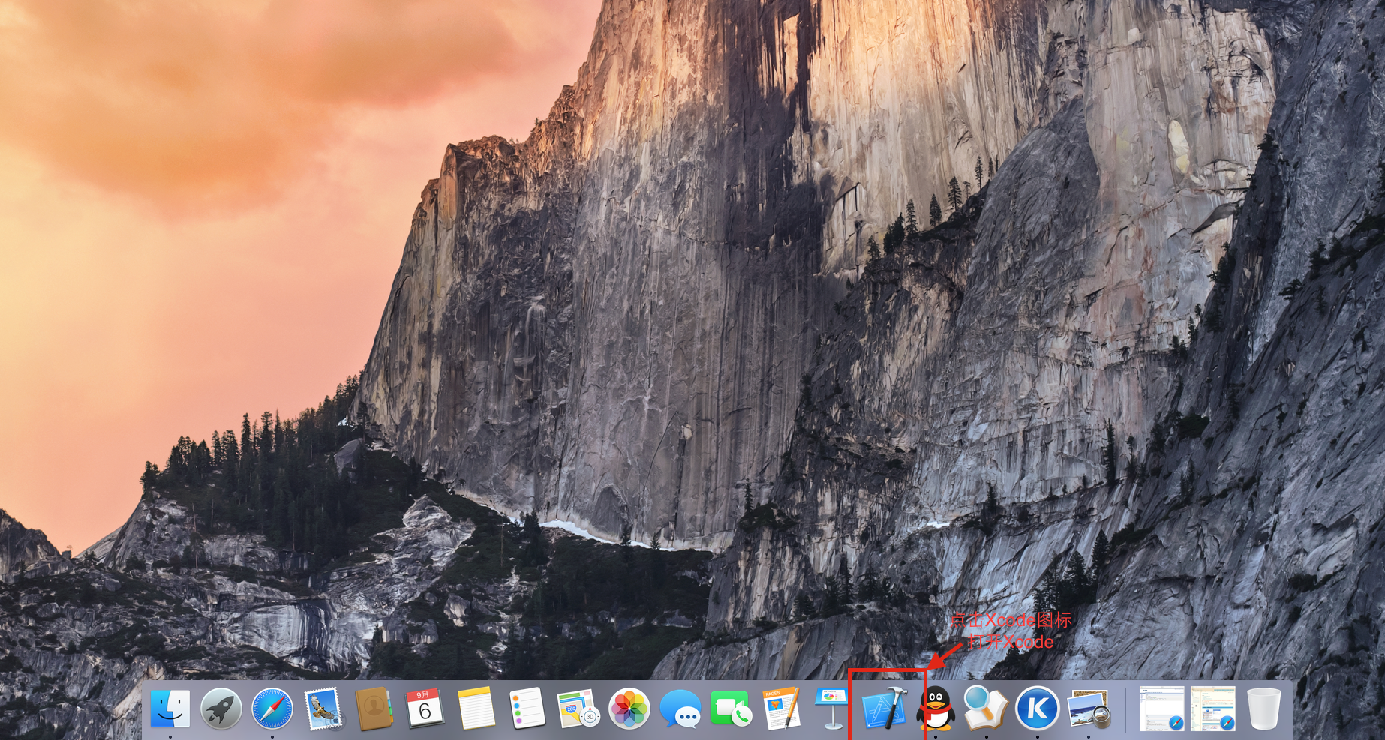Image resolution: width=1385 pixels, height=740 pixels.
Task: Restore second minimized Safari window
Action: coord(1212,709)
